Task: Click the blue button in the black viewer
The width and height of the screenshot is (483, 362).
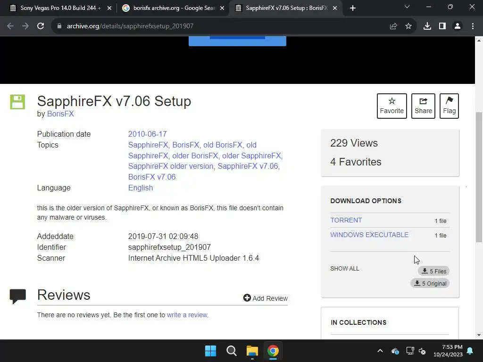Action: click(x=237, y=41)
